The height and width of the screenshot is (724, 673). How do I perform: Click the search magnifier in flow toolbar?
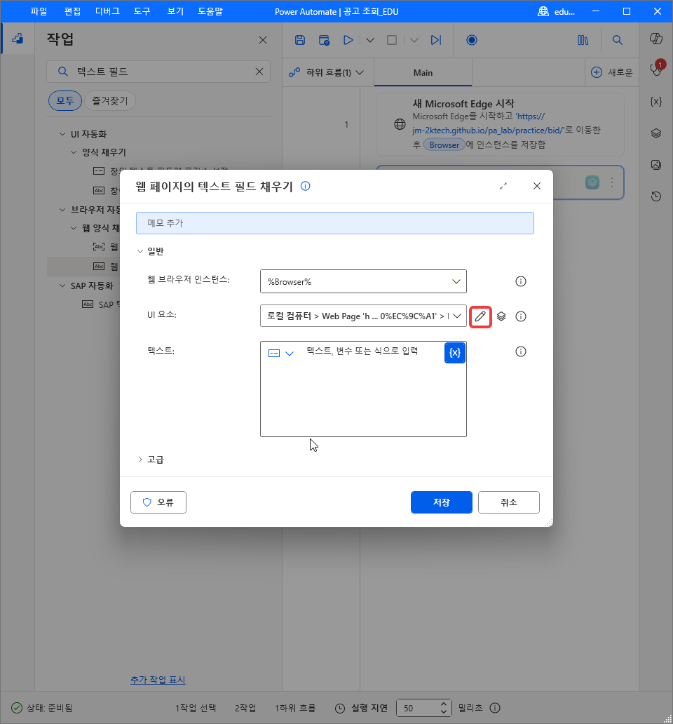click(617, 40)
